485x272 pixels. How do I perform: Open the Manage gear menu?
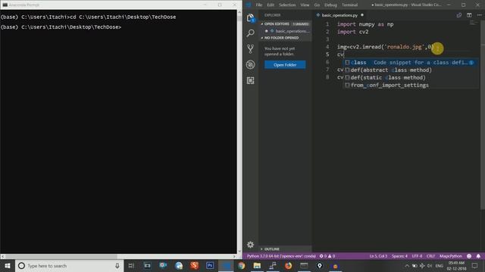click(250, 245)
